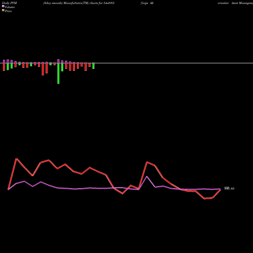Viewport: 253px width, 253px height.
Task: Click the tallest green volume bar
Action: coord(58,73)
